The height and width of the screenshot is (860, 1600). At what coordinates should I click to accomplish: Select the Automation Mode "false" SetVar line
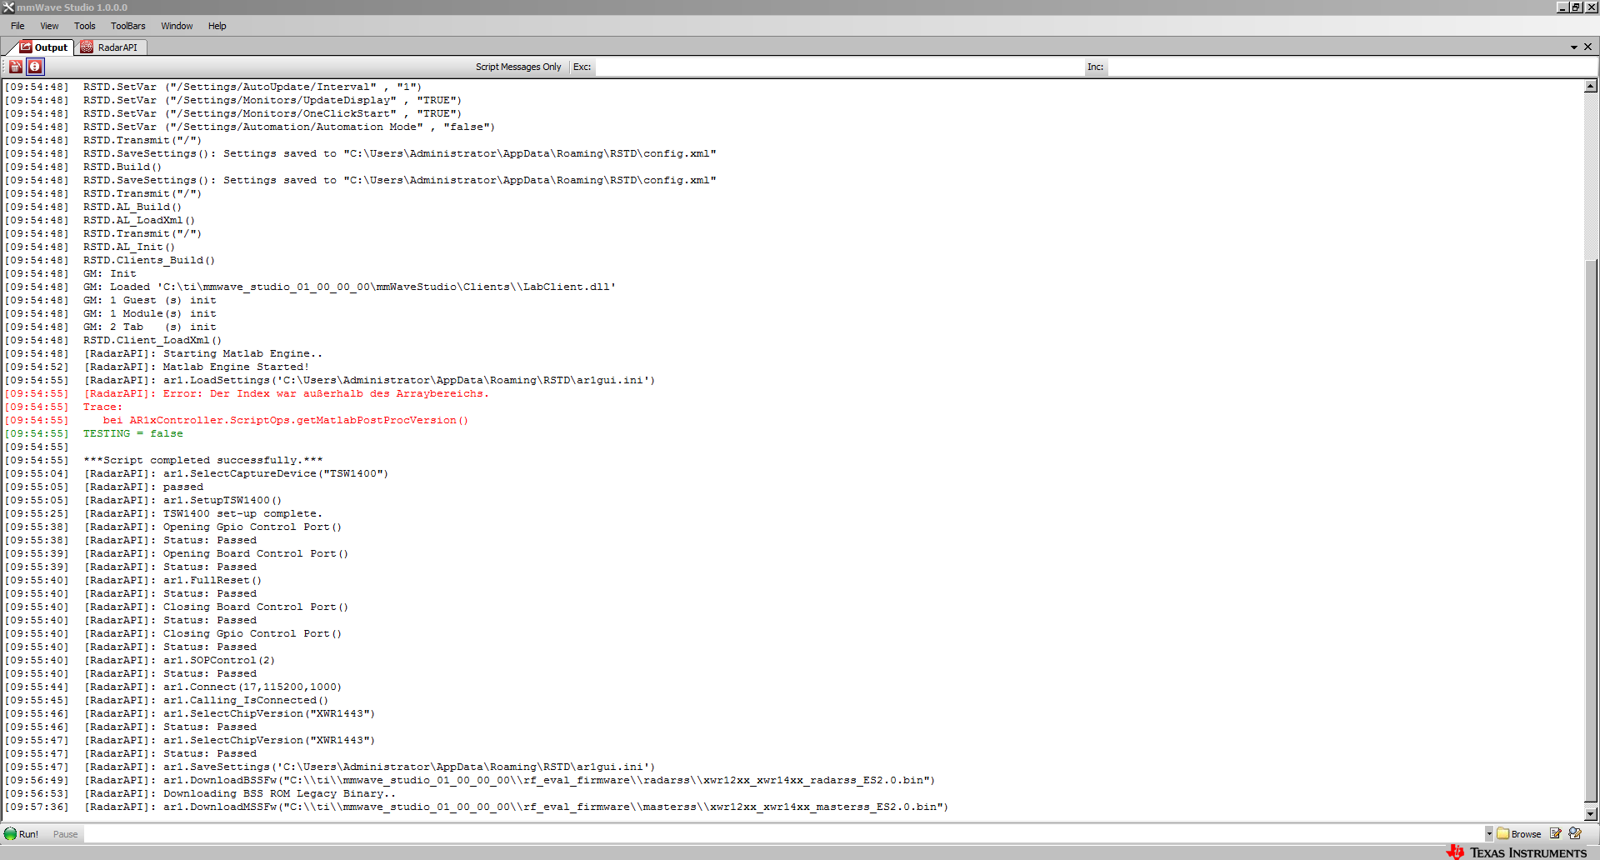tap(250, 127)
